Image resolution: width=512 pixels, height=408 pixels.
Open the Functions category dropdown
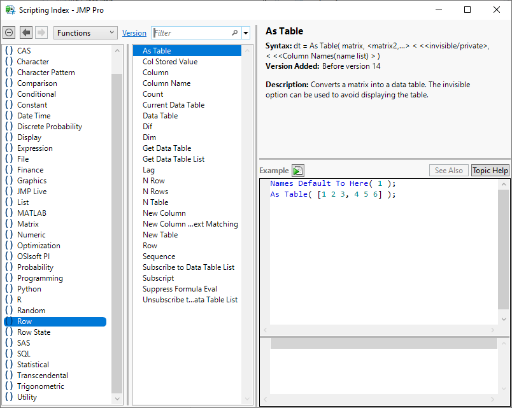click(x=85, y=32)
